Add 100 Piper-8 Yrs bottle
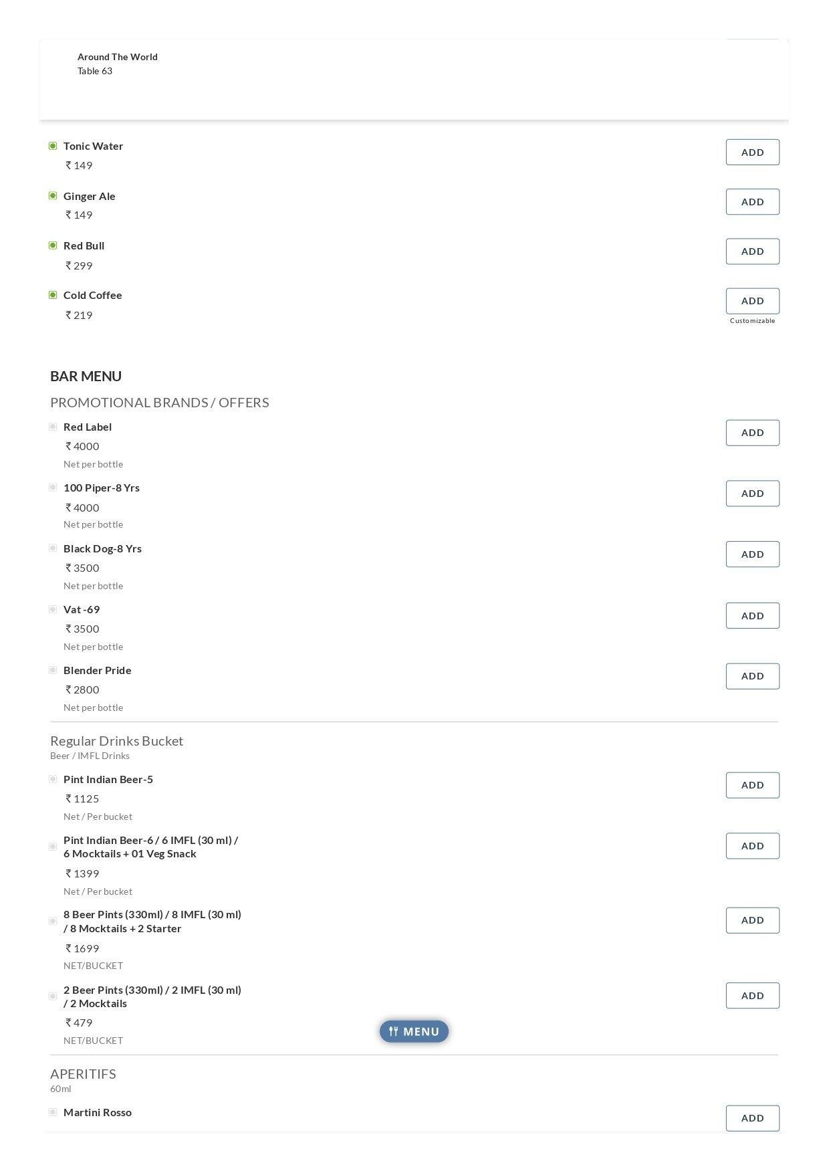The height and width of the screenshot is (1173, 829). (753, 494)
